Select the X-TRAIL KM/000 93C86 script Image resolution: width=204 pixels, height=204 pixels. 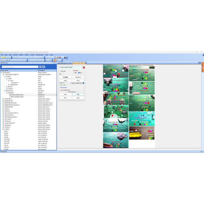pyautogui.click(x=16, y=97)
